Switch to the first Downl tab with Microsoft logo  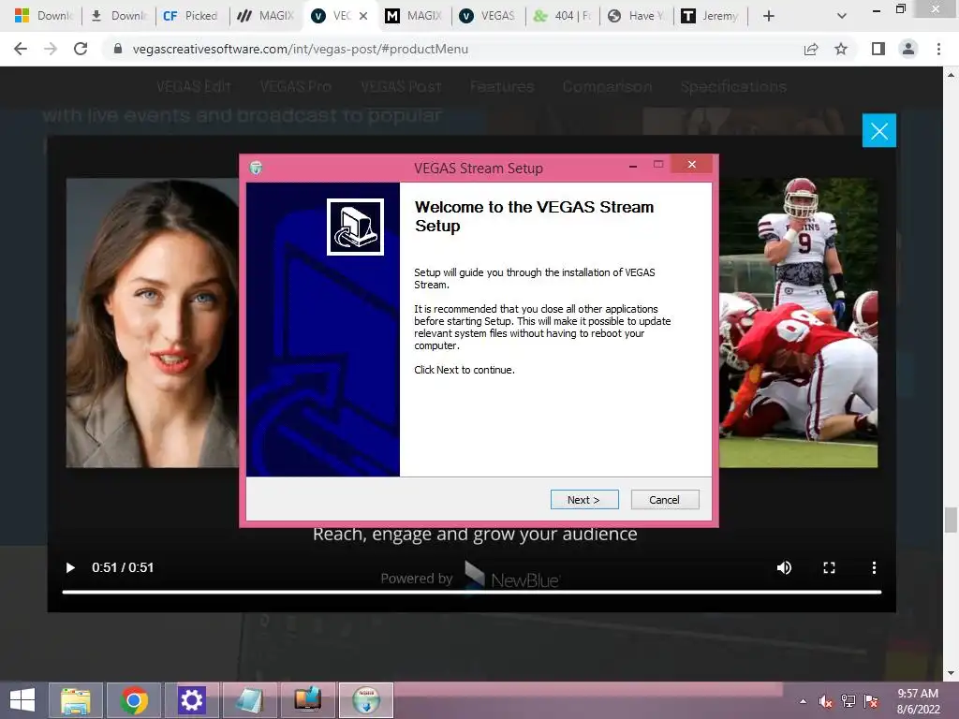click(43, 16)
